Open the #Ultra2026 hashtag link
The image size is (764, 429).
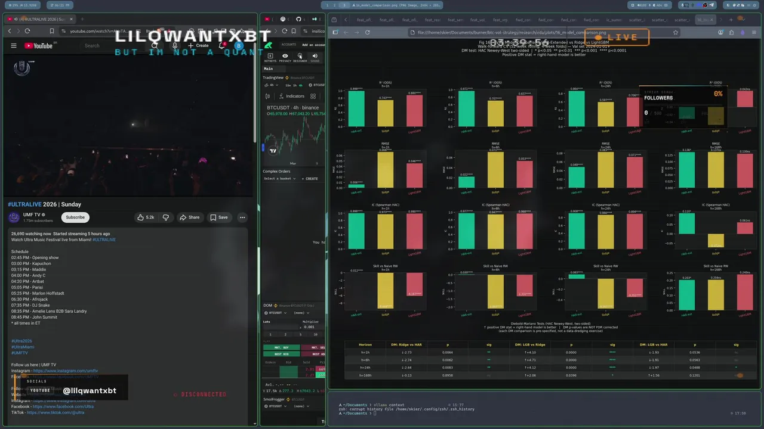21,341
